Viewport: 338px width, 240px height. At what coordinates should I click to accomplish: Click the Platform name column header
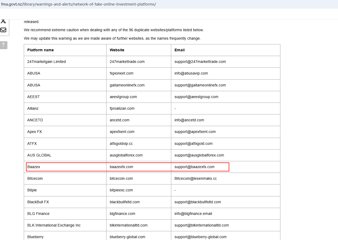pos(40,50)
